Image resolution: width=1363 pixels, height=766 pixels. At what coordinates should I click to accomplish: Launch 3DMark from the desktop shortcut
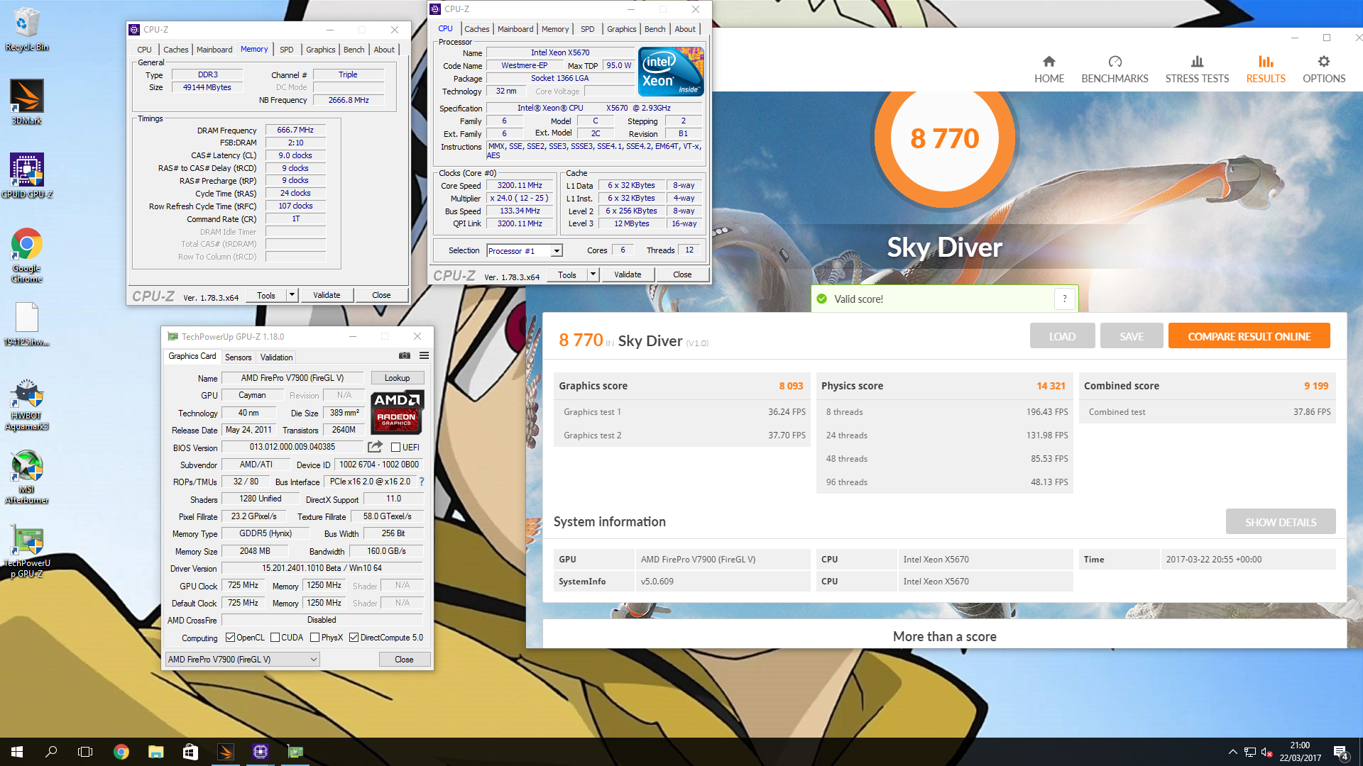pos(26,101)
